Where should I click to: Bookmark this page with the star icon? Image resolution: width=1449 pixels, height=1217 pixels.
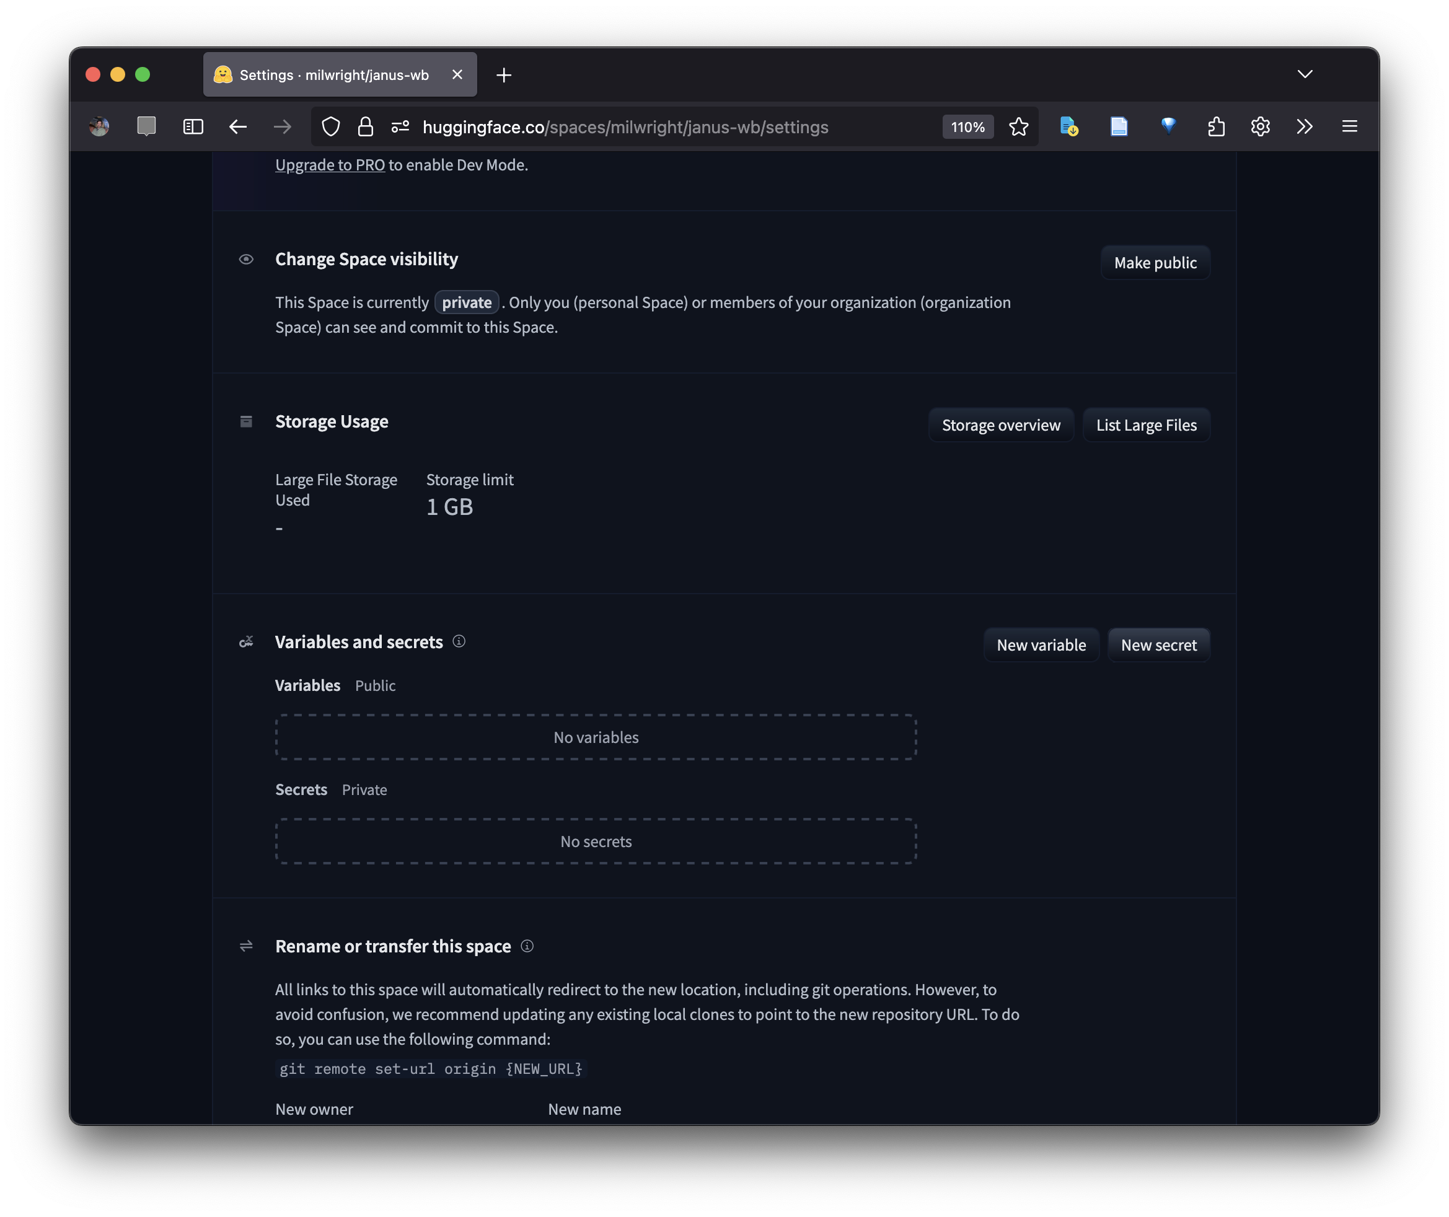click(1018, 127)
